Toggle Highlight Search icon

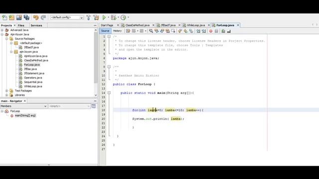167,31
